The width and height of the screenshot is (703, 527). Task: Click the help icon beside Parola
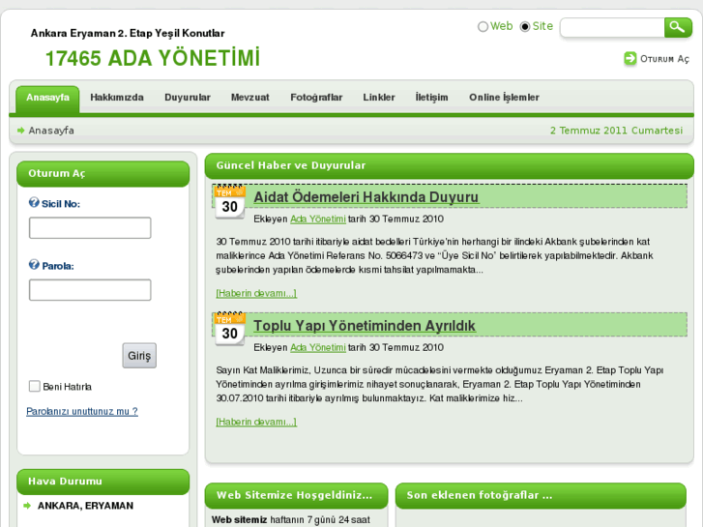pyautogui.click(x=34, y=265)
